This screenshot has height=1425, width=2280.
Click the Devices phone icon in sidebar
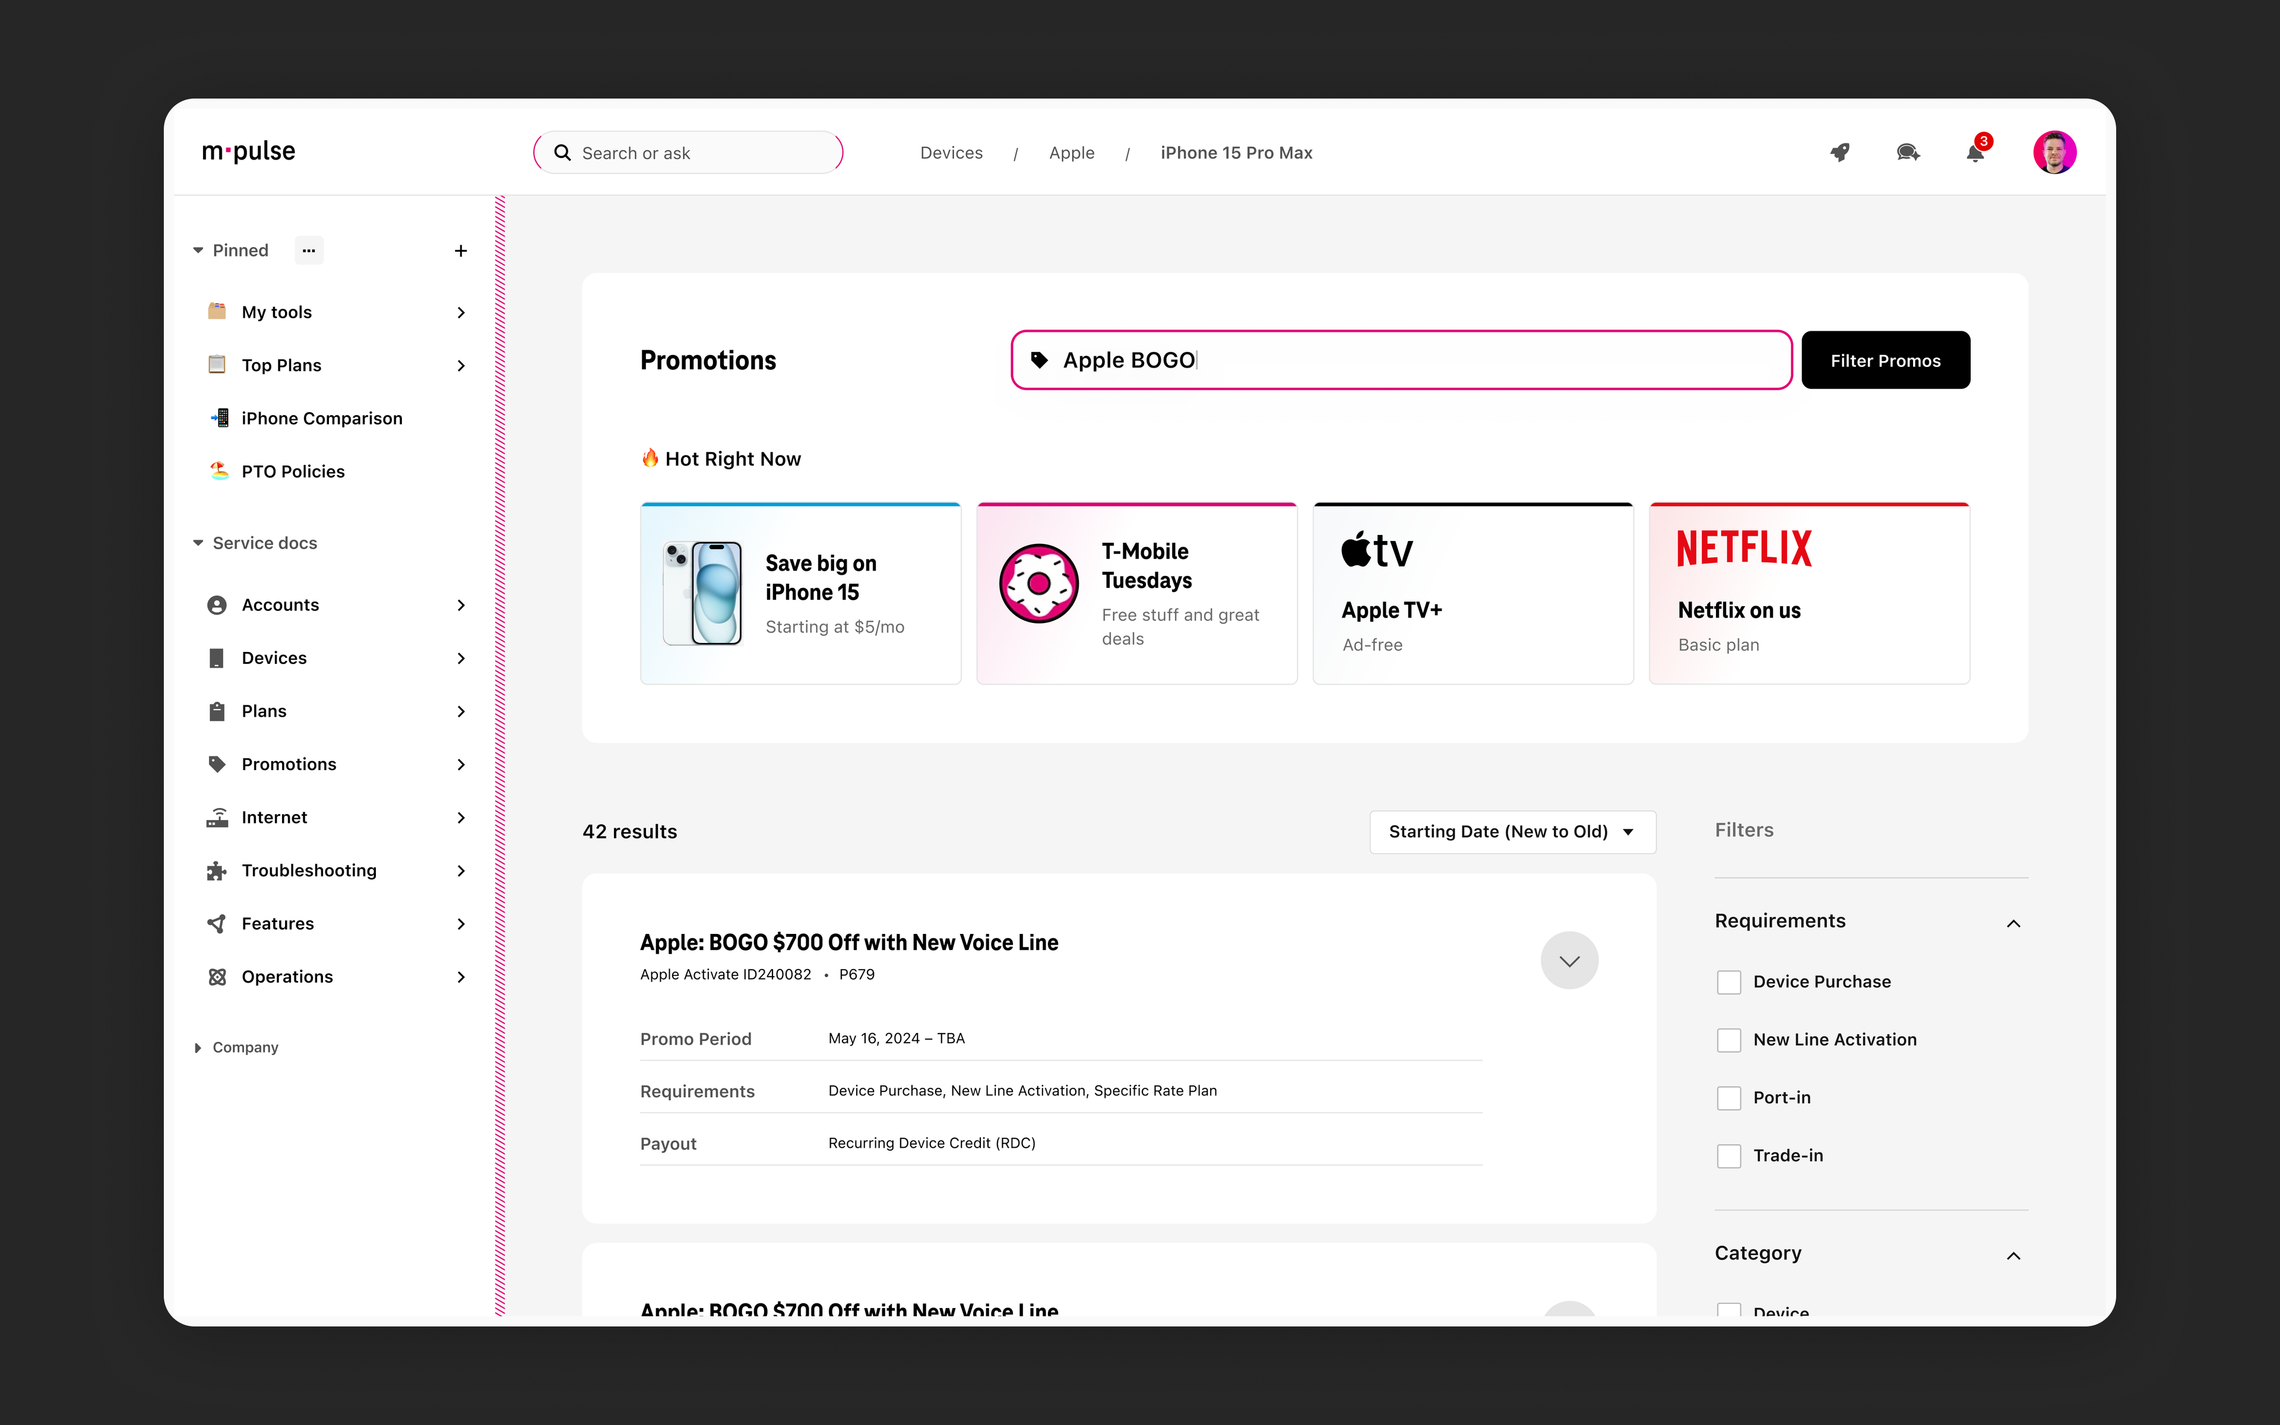(x=217, y=658)
